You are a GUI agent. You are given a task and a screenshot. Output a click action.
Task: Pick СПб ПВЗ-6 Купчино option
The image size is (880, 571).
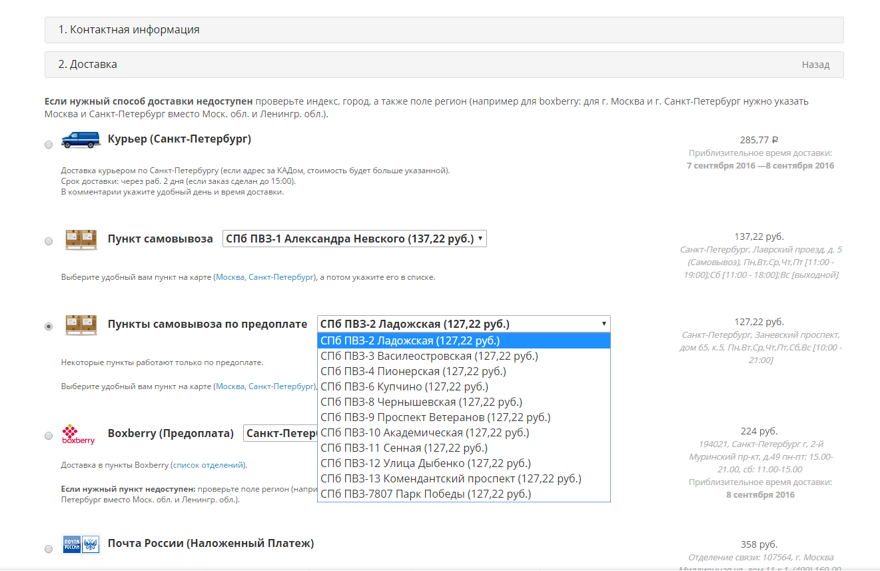click(x=404, y=387)
